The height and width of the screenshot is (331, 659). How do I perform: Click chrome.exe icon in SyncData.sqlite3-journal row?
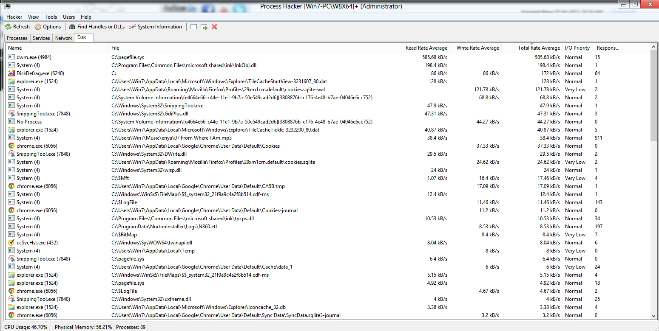[x=11, y=315]
